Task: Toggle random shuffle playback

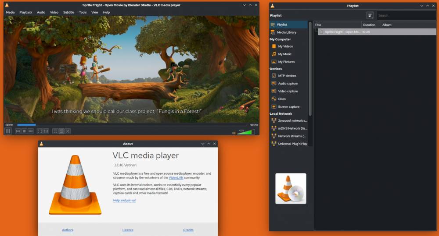Action: tap(68, 131)
